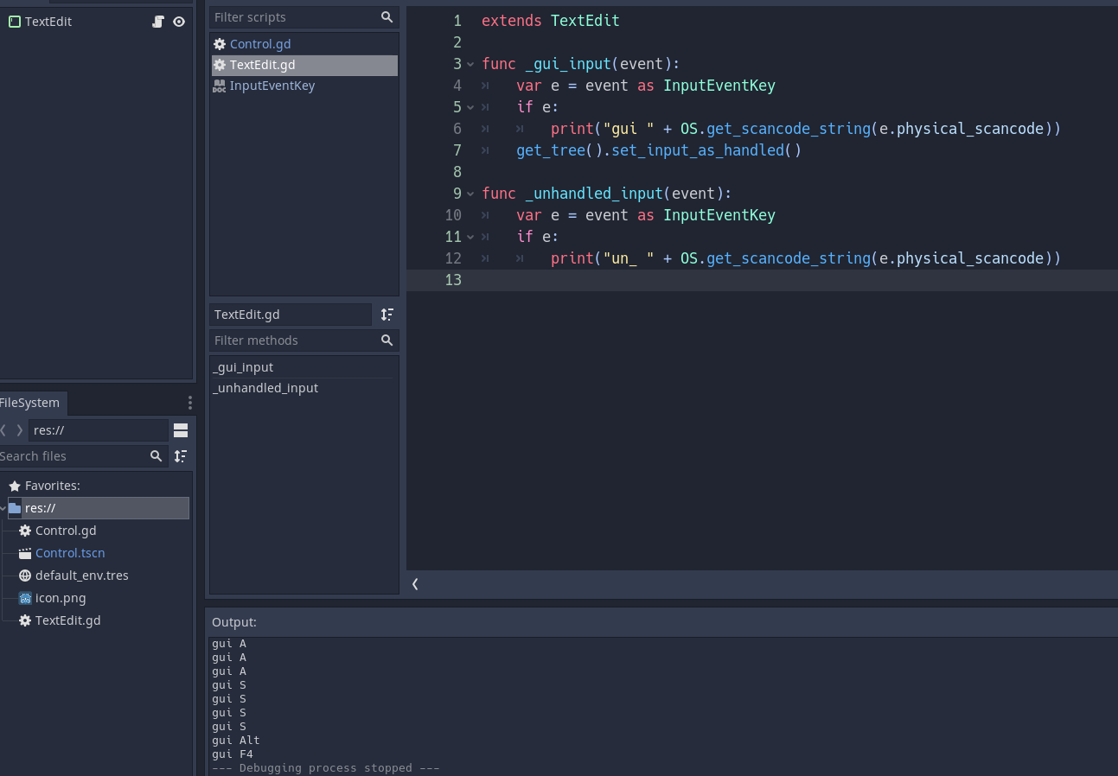Viewport: 1118px width, 776px height.
Task: Click the file sort icon beside Search files
Action: click(x=181, y=456)
